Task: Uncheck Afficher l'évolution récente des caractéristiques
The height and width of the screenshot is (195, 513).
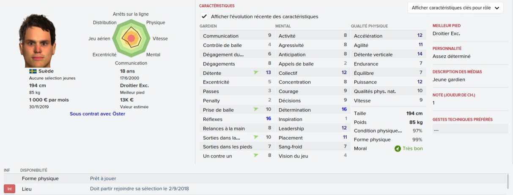Action: click(205, 16)
